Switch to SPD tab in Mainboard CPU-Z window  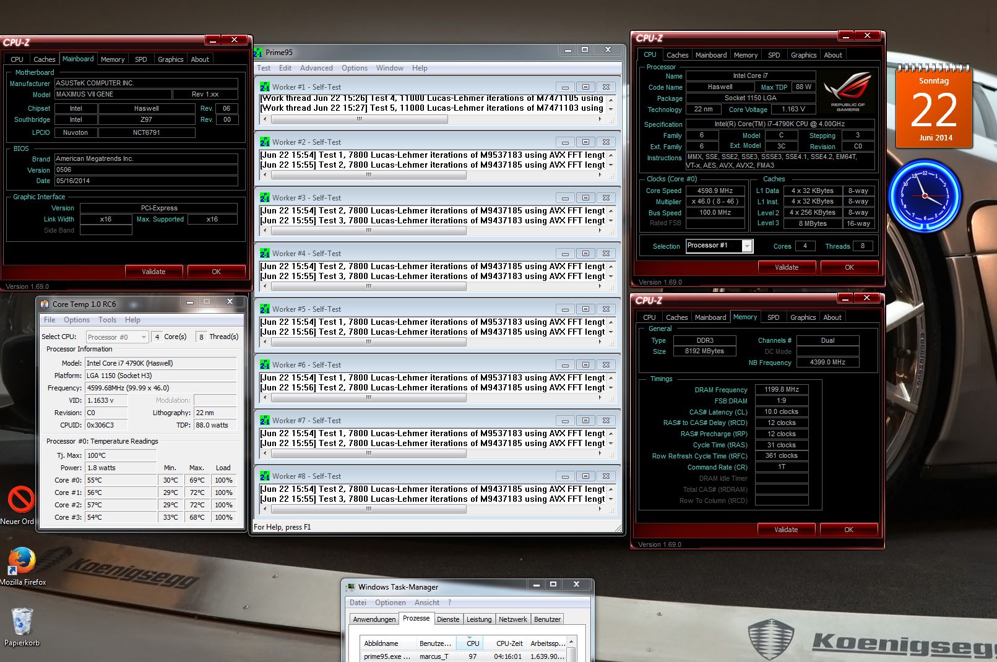click(x=141, y=59)
